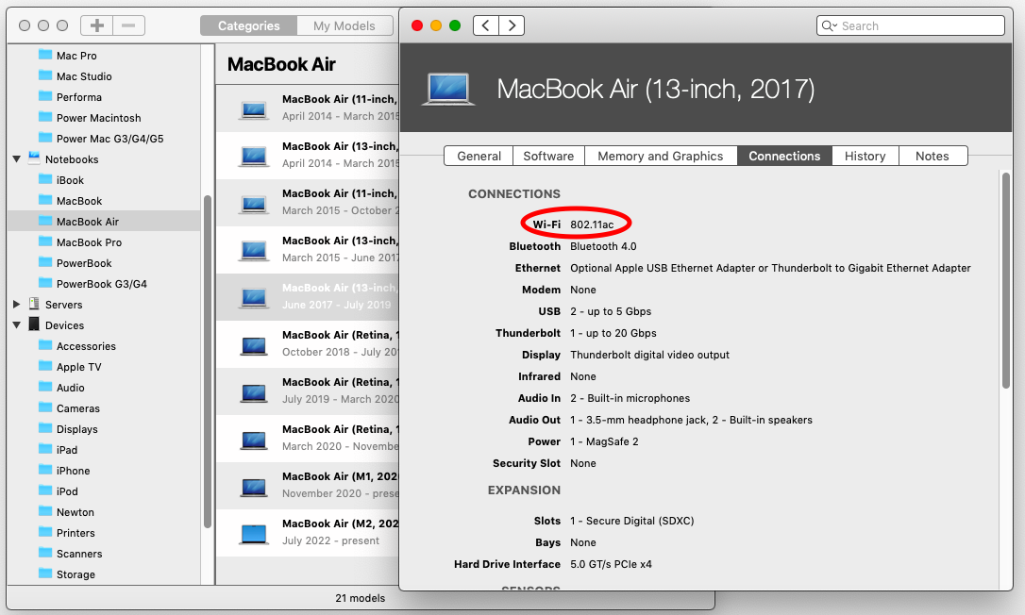Open the Apple TV folder
The height and width of the screenshot is (615, 1025).
78,367
